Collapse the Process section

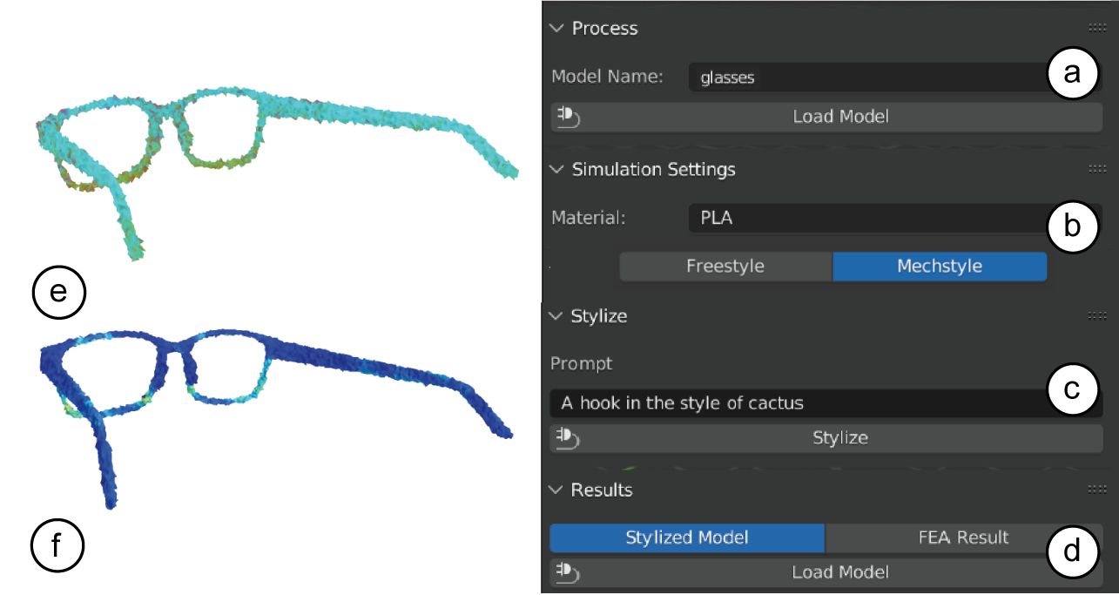coord(556,28)
